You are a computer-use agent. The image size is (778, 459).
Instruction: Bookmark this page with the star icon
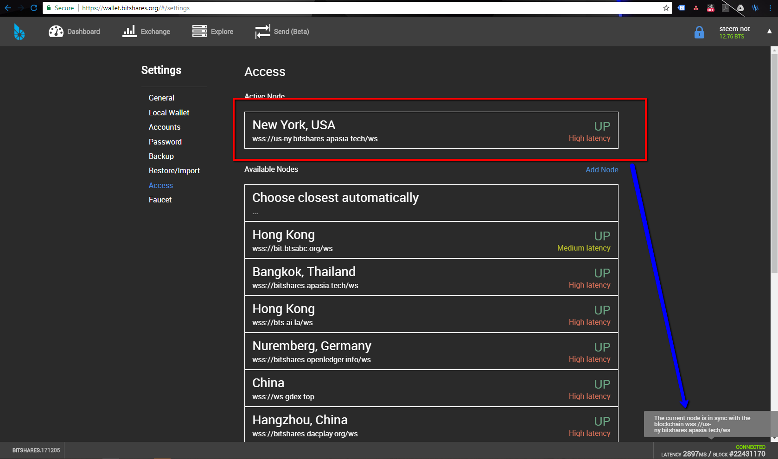pos(666,8)
